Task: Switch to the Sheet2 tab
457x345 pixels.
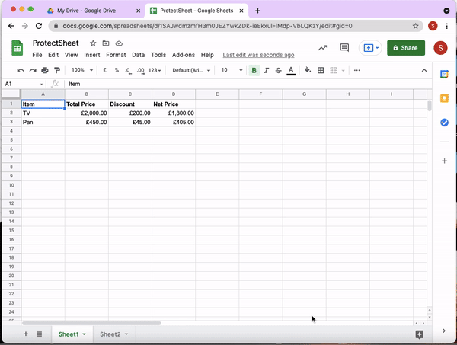Action: coord(110,334)
